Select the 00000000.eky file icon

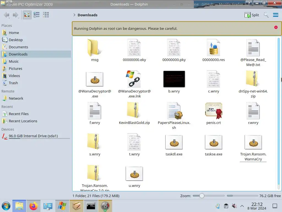point(134,47)
